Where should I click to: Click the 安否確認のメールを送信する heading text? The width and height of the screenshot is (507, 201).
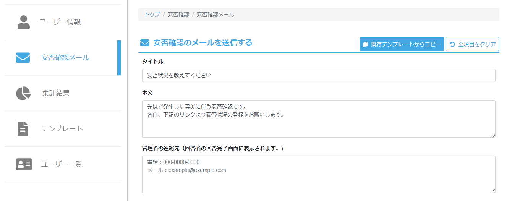[x=202, y=43]
